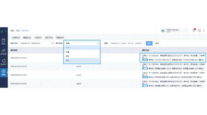Viewport: 207px width, 115px height.
Task: Click the blue 搜索 search button
Action: pos(149,43)
